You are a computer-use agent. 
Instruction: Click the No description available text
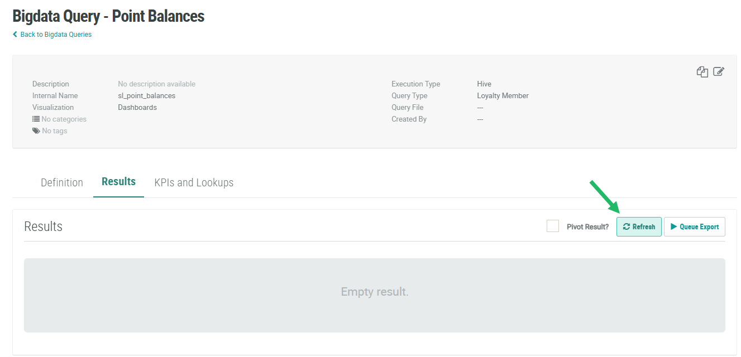156,84
